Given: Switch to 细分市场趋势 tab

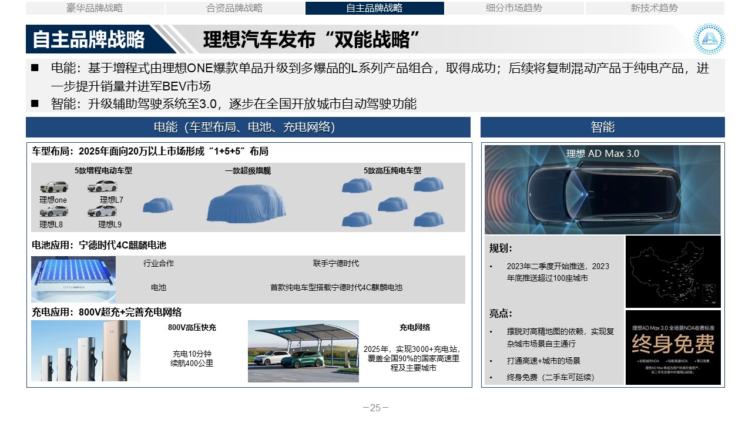Looking at the screenshot, I should point(515,8).
